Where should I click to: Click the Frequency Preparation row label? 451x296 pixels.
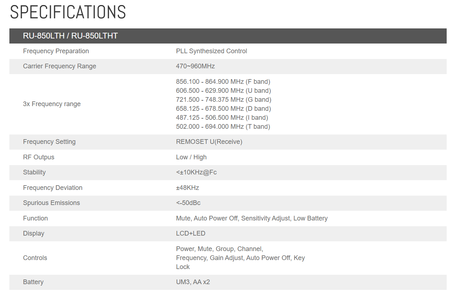click(x=56, y=51)
